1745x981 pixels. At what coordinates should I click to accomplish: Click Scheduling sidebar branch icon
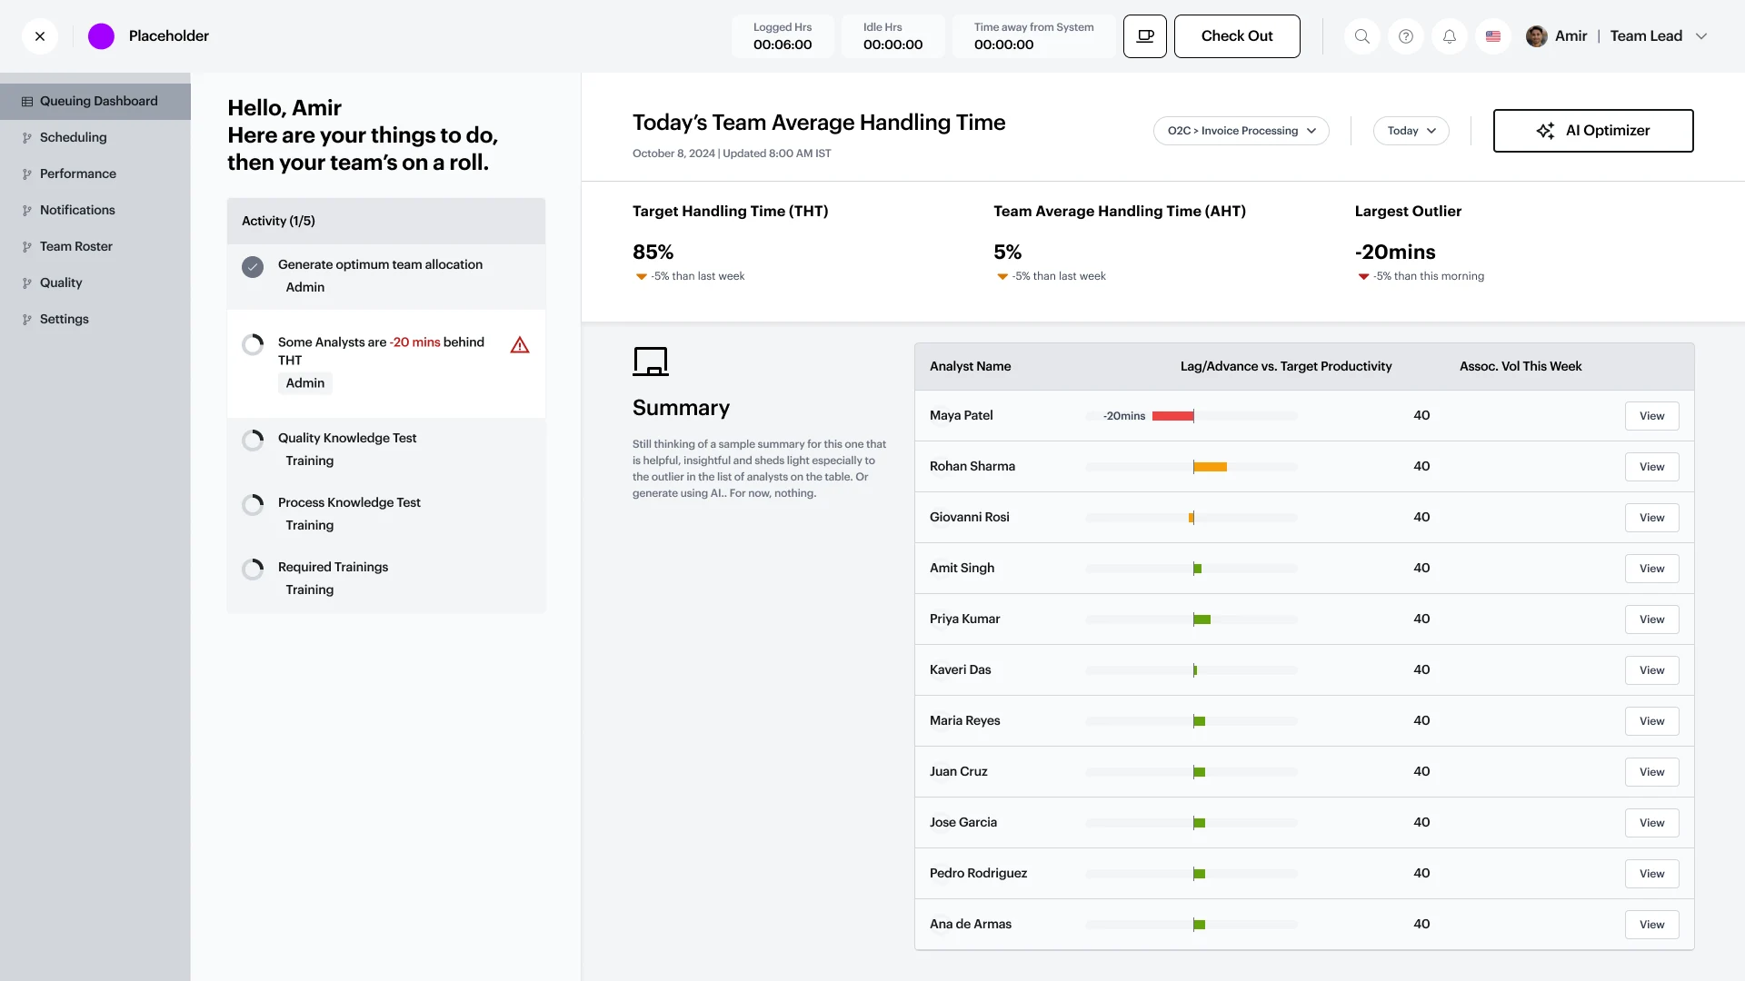(x=27, y=138)
